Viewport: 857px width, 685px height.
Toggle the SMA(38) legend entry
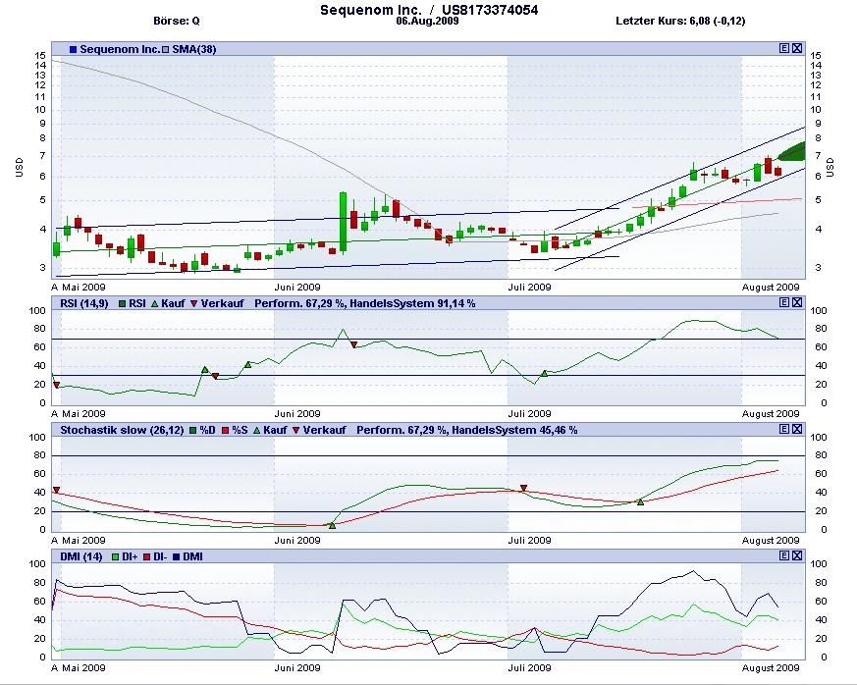(x=192, y=47)
